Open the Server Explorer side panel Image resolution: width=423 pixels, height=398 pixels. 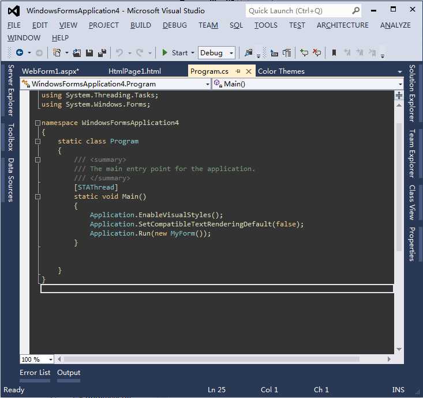click(x=10, y=90)
